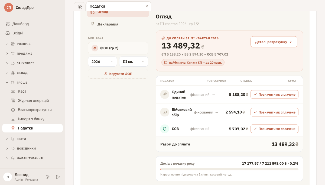Click the Дашборд grid icon
Viewport: 325px width, 185px height.
(x=8, y=24)
